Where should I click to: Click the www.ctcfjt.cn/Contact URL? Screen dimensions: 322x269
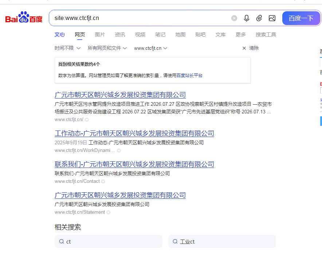[77, 181]
